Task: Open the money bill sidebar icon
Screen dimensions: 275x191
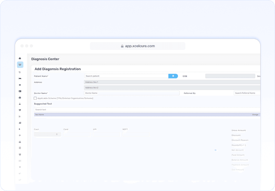Action: (x=20, y=161)
